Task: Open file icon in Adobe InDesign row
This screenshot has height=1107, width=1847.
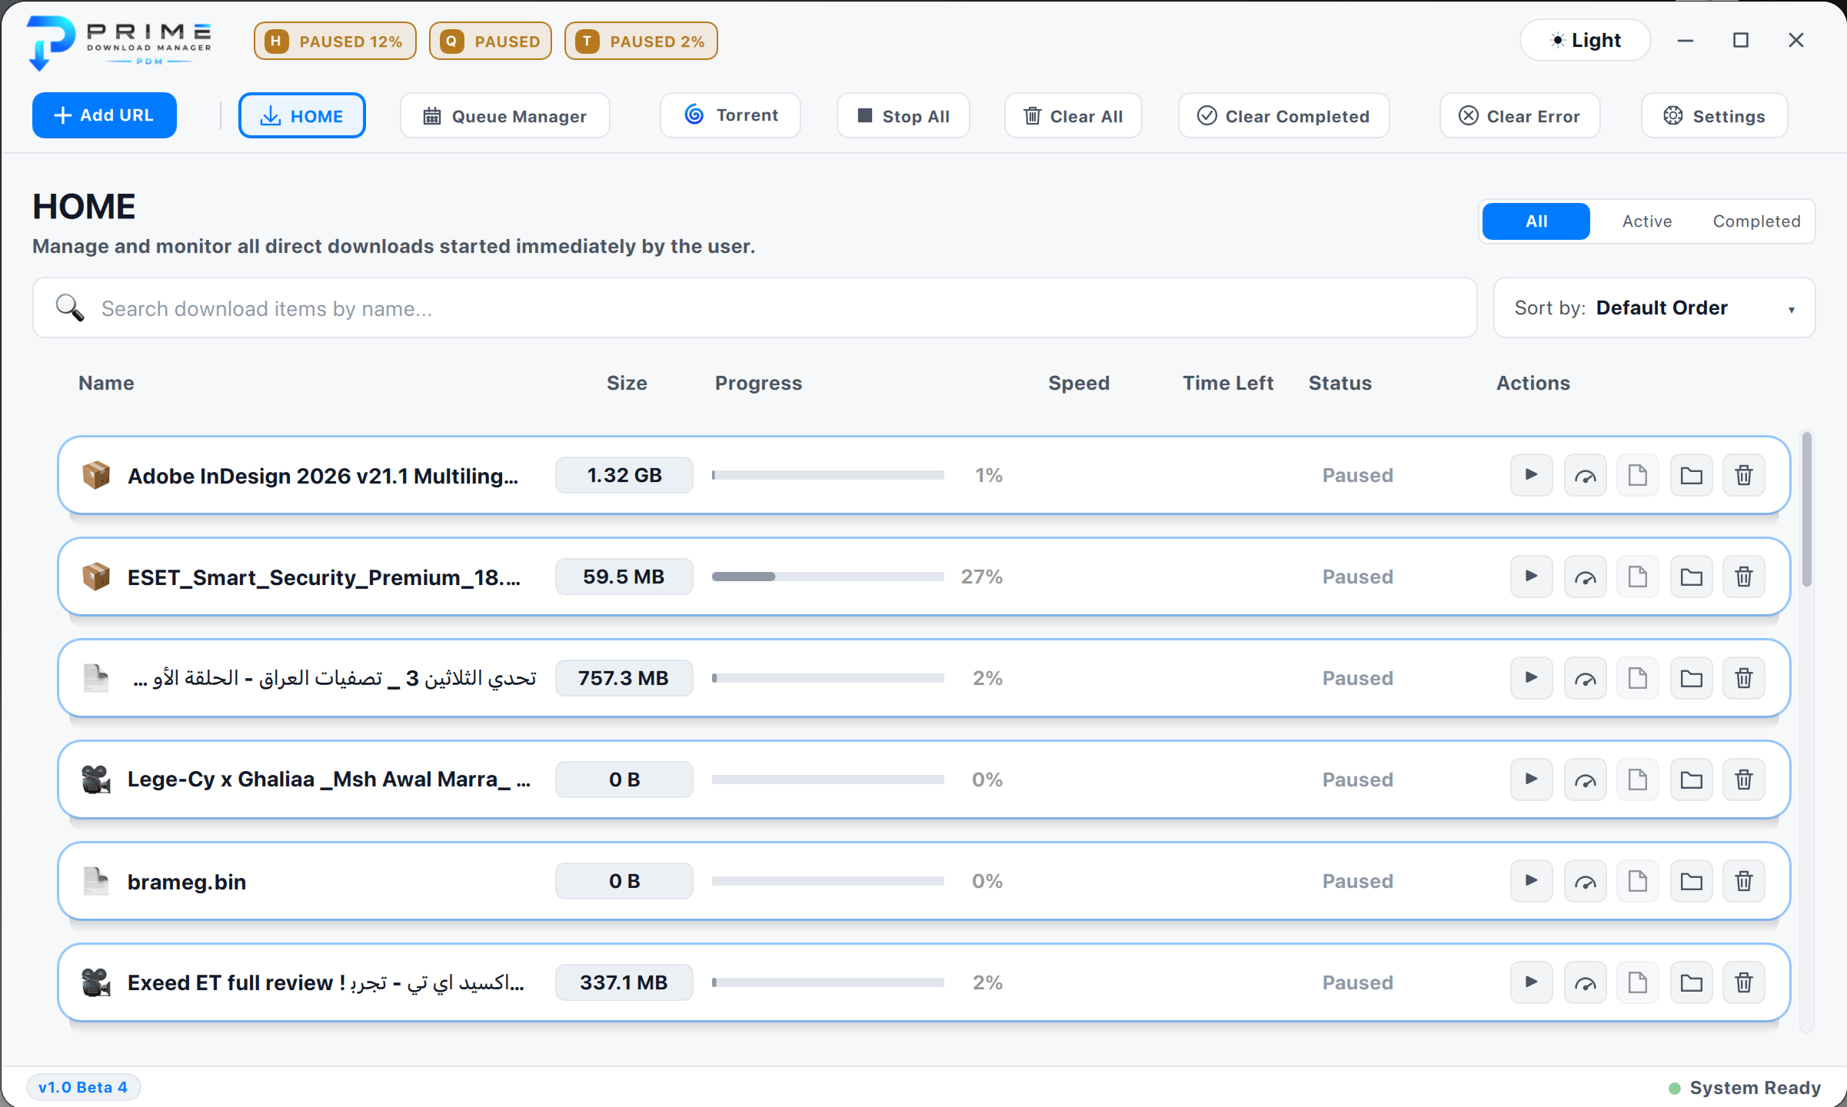Action: (x=1638, y=475)
